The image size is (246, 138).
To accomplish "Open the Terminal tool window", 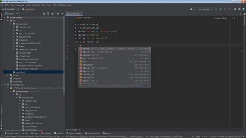I will (58, 133).
